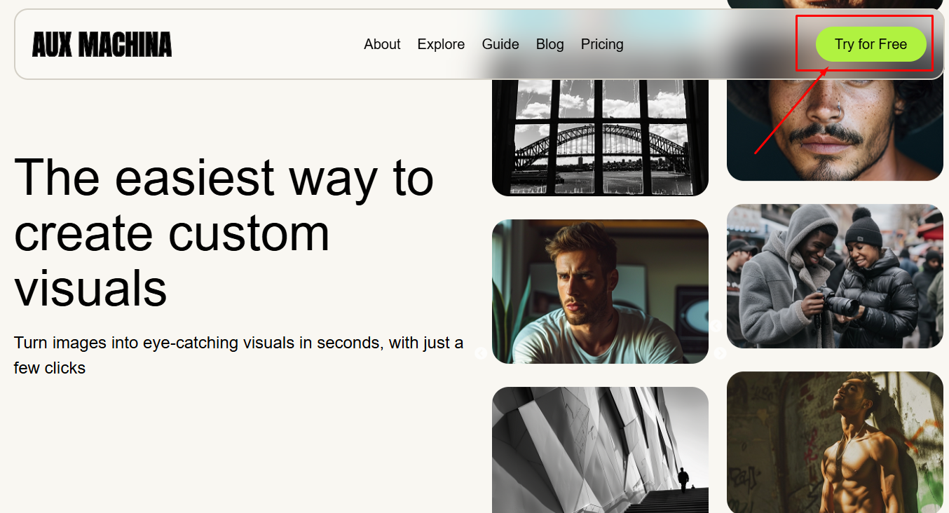949x513 pixels.
Task: Click the left-pointing arrow at the camera couple image's lower-left edge
Action: [716, 326]
